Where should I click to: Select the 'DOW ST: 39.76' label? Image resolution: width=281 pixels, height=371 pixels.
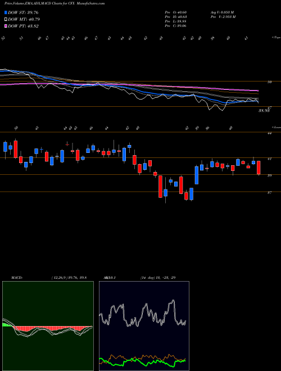(x=23, y=12)
